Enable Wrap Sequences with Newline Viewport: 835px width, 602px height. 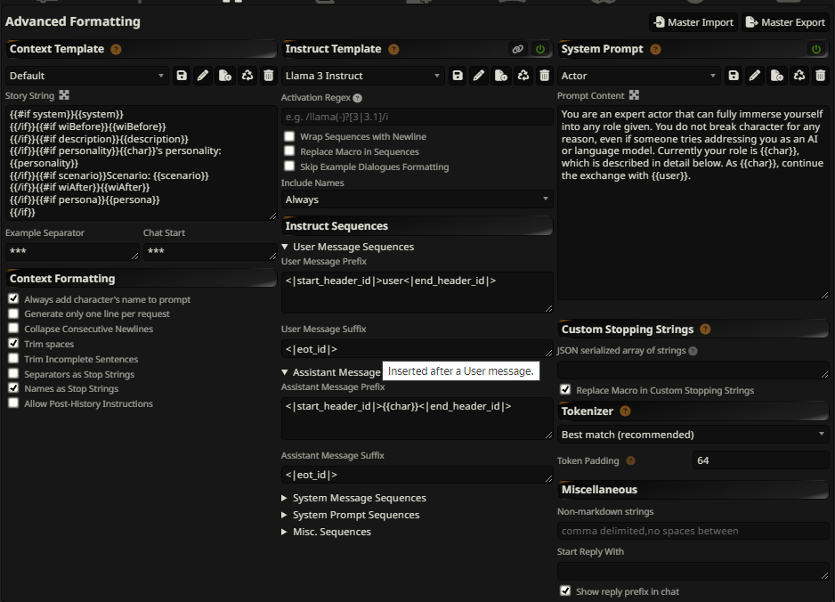[x=289, y=136]
